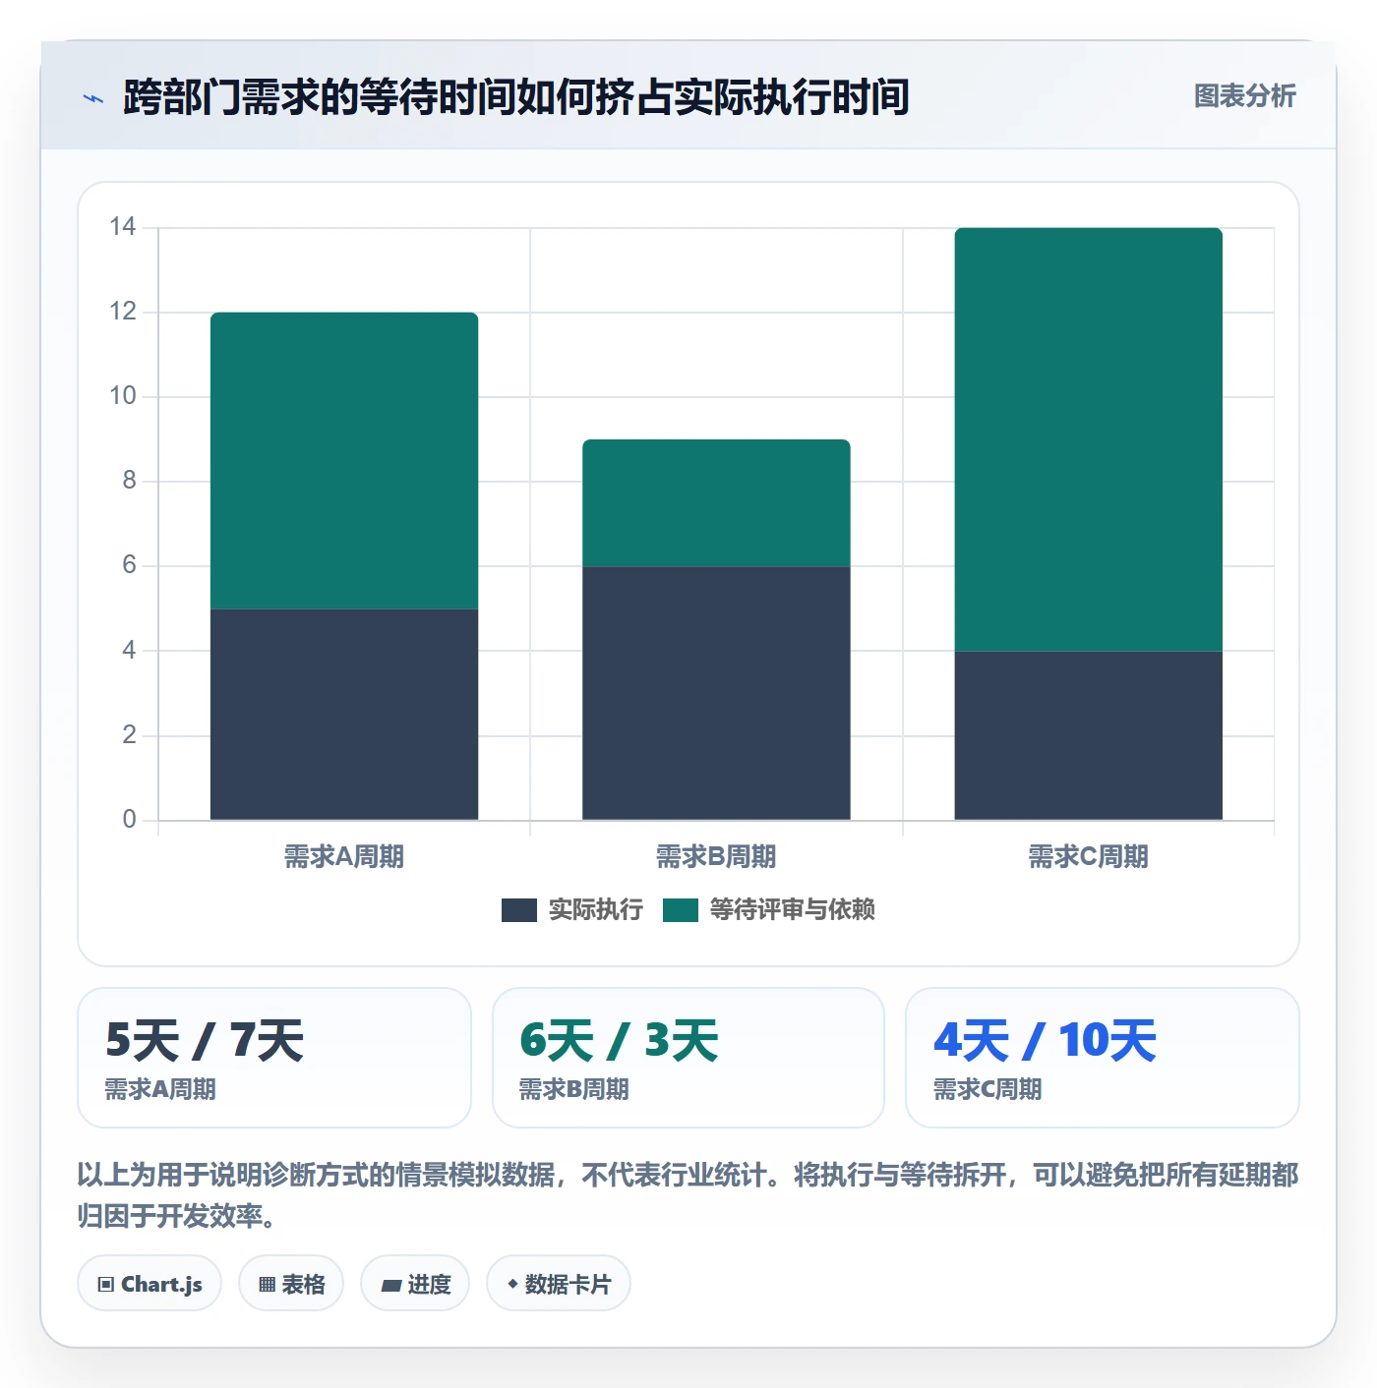This screenshot has height=1388, width=1377.
Task: Click the Chart.js tag
Action: pos(150,1283)
